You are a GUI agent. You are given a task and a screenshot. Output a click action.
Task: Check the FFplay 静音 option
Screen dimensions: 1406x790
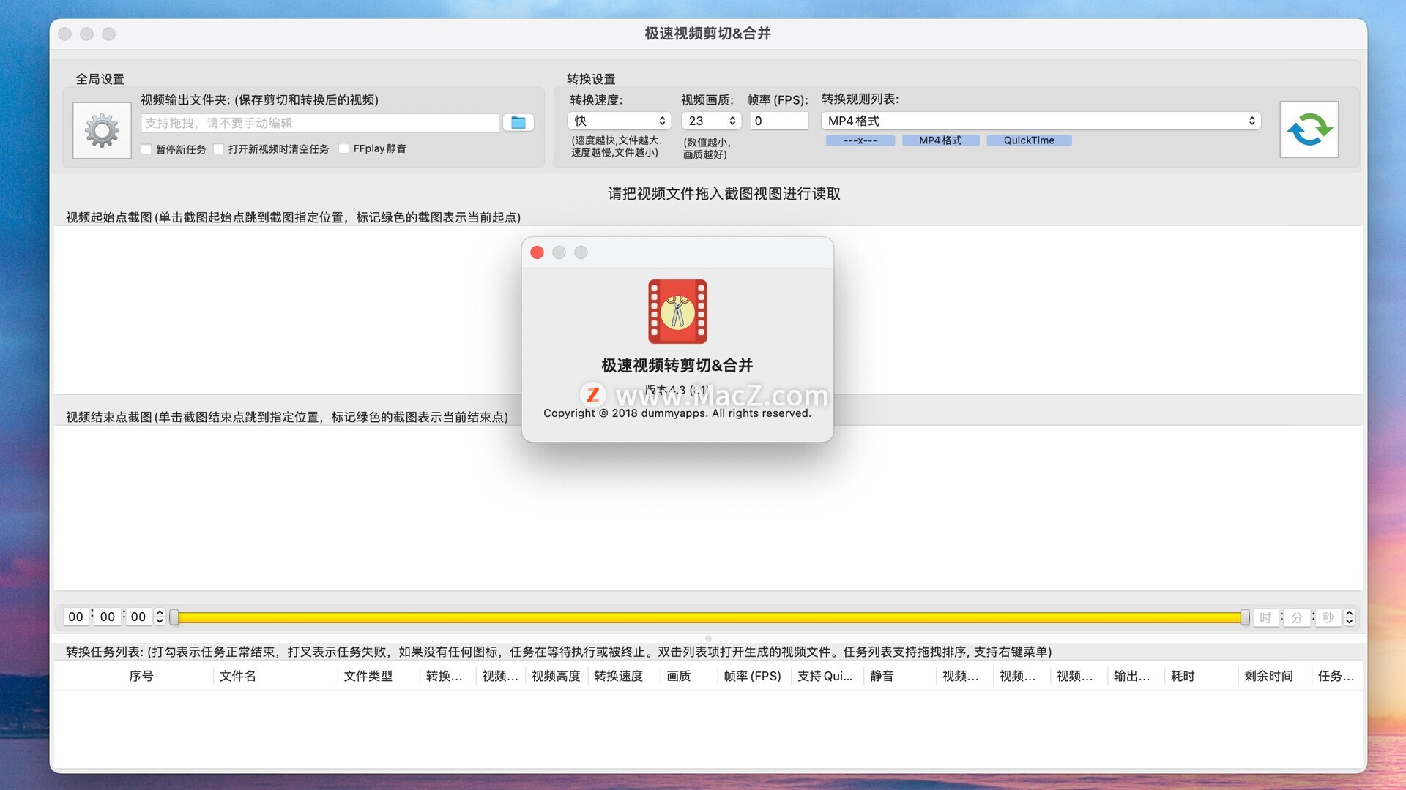[344, 149]
